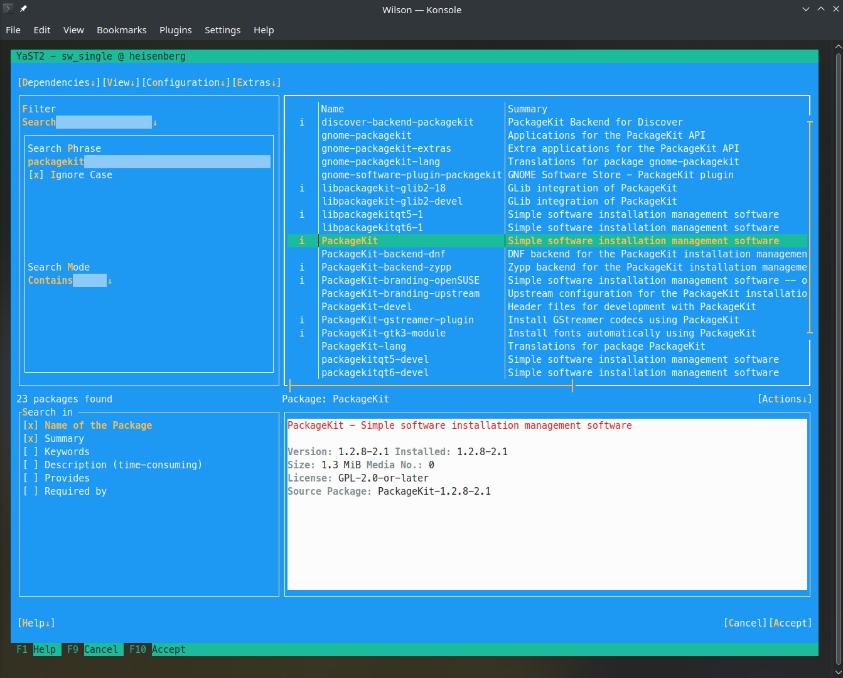843x678 pixels.
Task: Click the Accept button at bottom right
Action: pyautogui.click(x=790, y=623)
